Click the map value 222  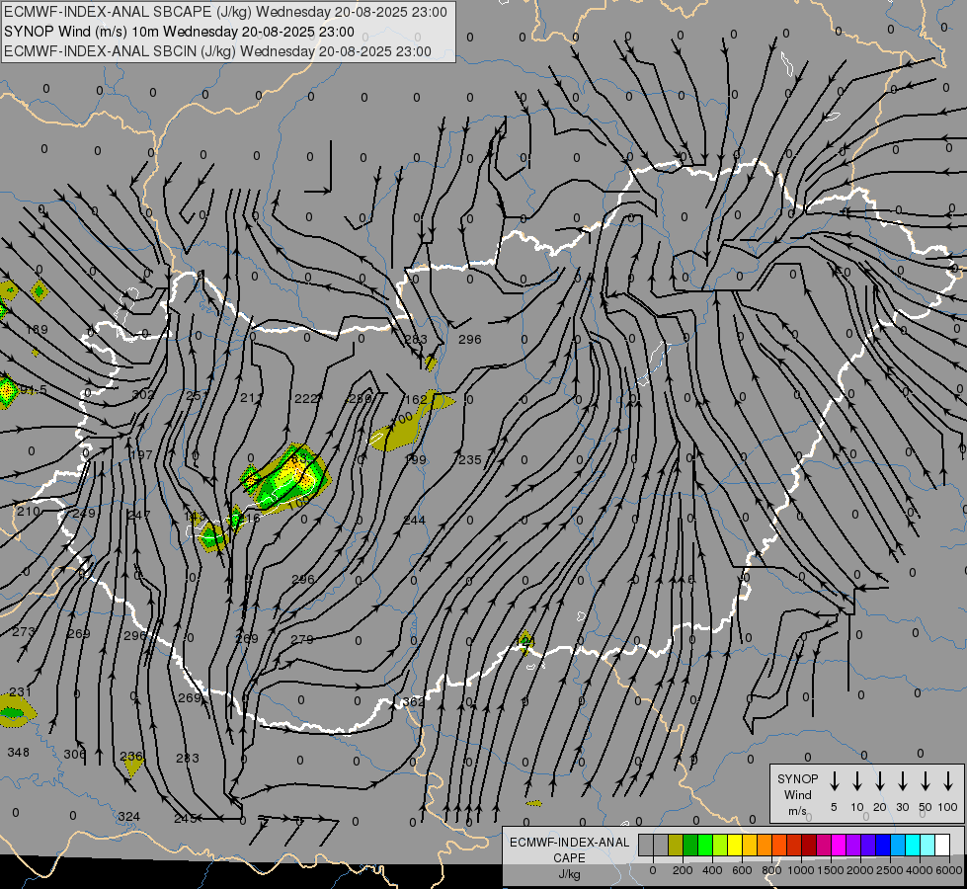click(306, 398)
